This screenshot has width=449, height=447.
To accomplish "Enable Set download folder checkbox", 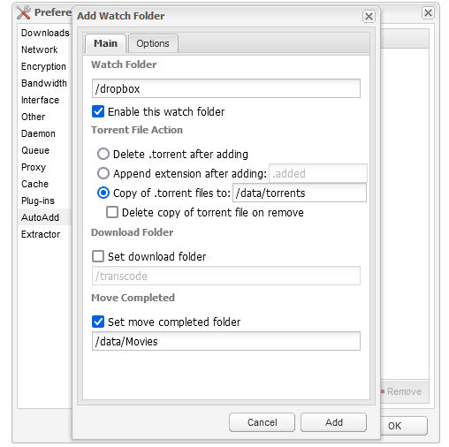I will 98,256.
